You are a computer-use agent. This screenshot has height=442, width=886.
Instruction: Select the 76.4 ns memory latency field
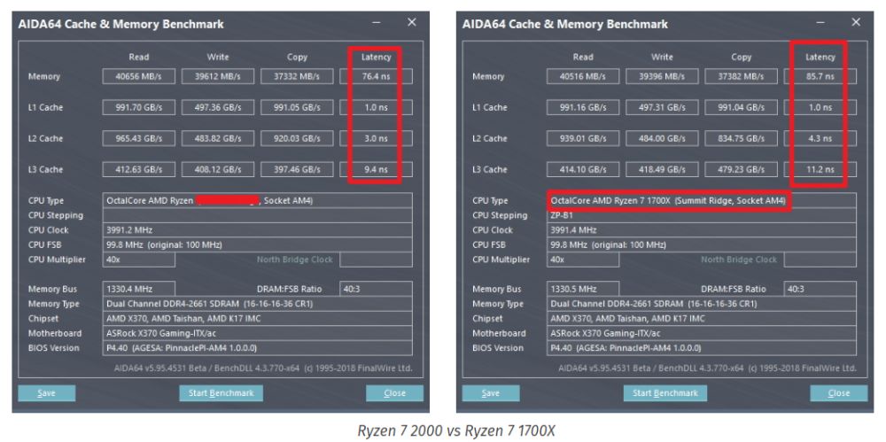376,76
